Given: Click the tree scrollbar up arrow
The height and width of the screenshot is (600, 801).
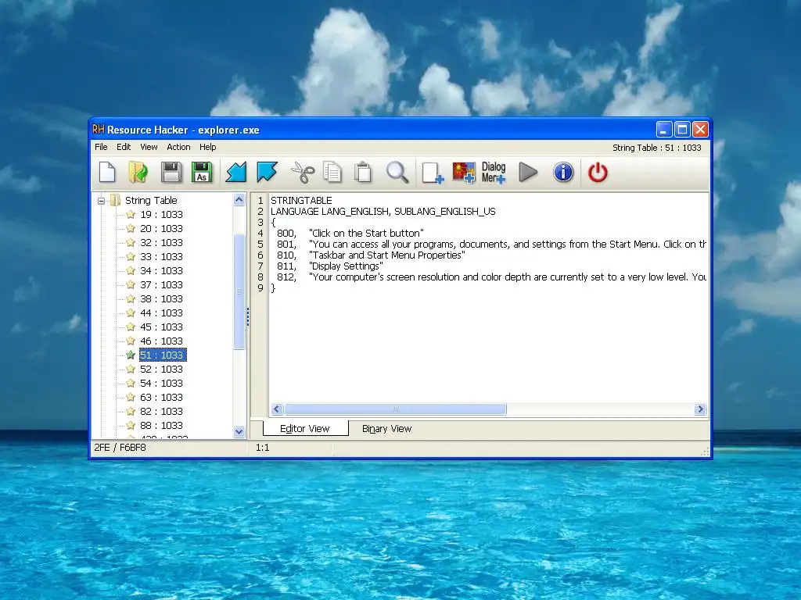Looking at the screenshot, I should coord(239,199).
